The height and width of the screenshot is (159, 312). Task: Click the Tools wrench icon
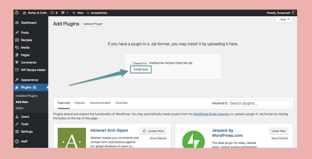(x=17, y=124)
